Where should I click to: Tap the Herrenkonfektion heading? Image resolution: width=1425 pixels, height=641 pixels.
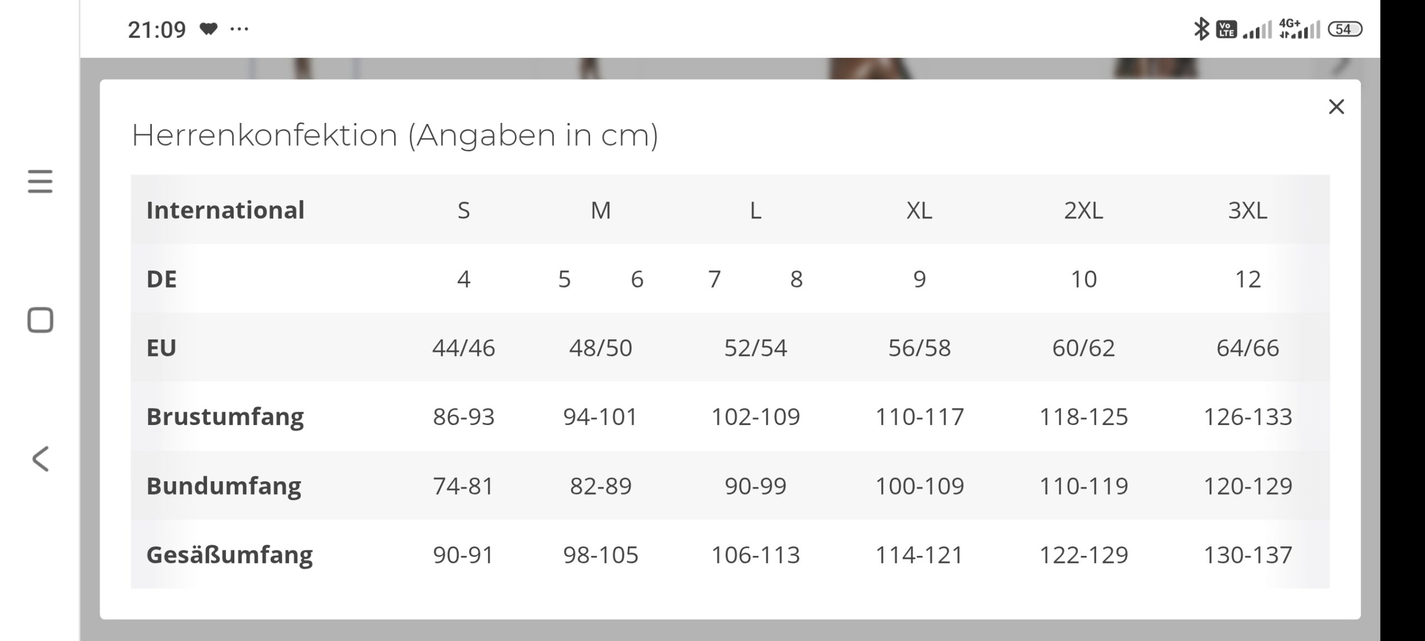(x=395, y=135)
